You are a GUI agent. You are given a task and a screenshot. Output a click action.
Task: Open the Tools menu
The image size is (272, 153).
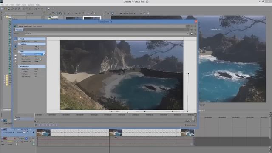(x=24, y=5)
